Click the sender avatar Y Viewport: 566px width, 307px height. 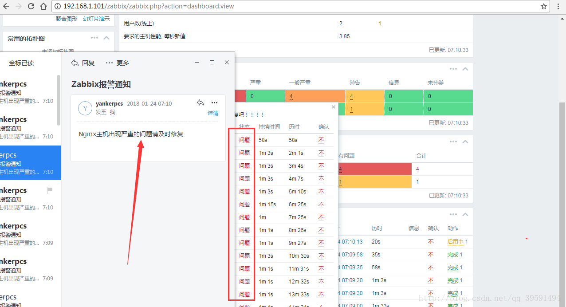[x=85, y=108]
